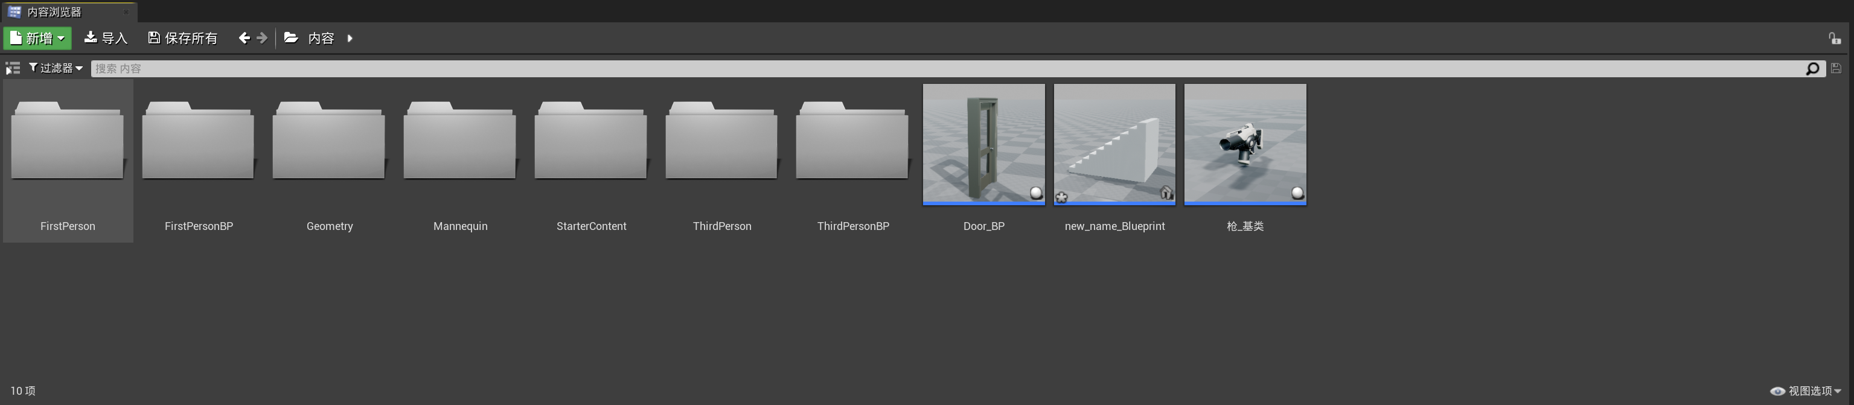1854x405 pixels.
Task: Open the 过滤器 filters dropdown
Action: click(x=56, y=68)
